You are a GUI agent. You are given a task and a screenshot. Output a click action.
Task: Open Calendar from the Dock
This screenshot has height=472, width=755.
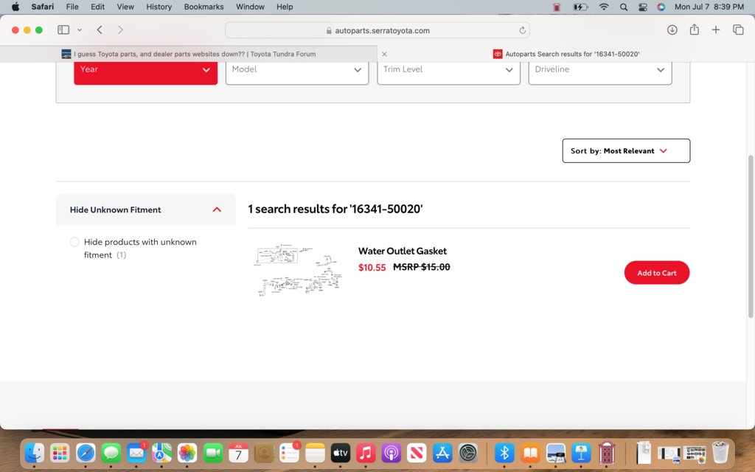(x=238, y=453)
